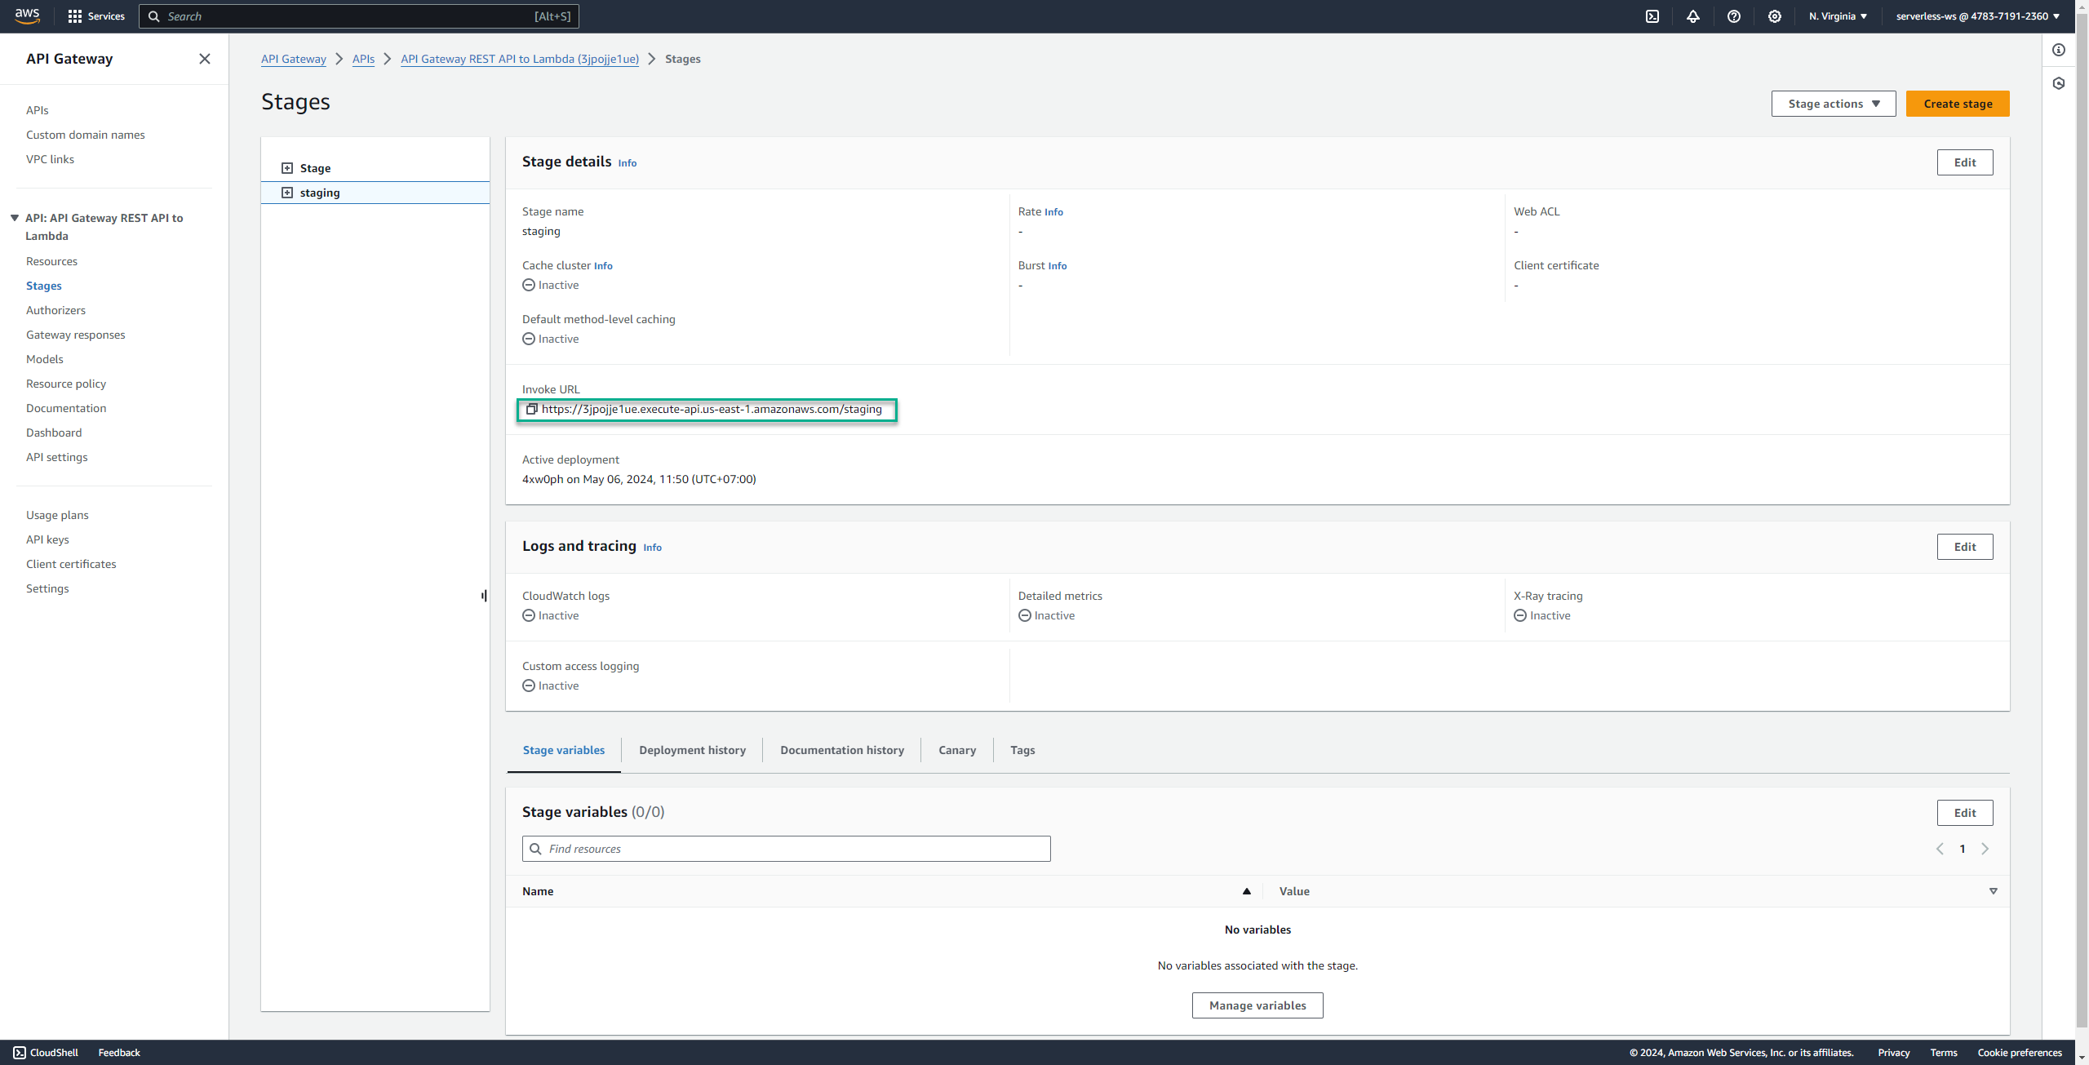Collapse the API Gateway REST API to Lambda section
Image resolution: width=2089 pixels, height=1065 pixels.
(x=15, y=218)
